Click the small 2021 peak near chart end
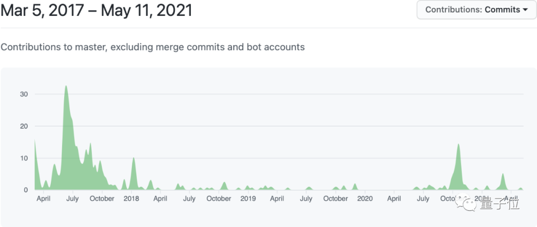The image size is (537, 227). point(503,175)
